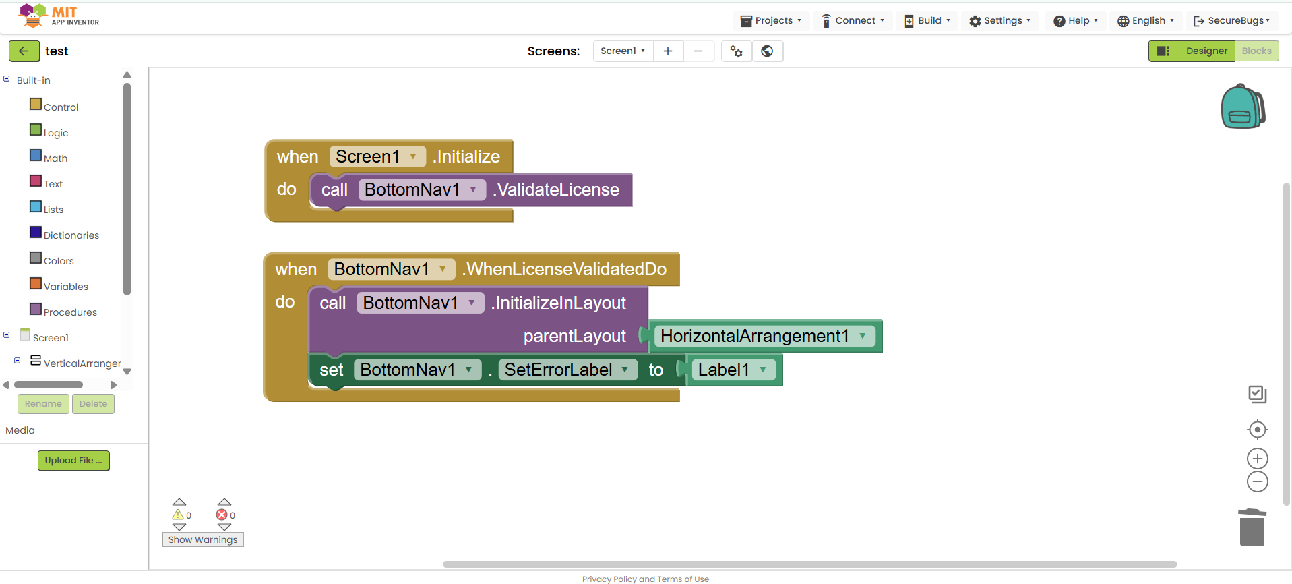Zoom in on the blocks workspace
The height and width of the screenshot is (584, 1292).
pos(1257,459)
